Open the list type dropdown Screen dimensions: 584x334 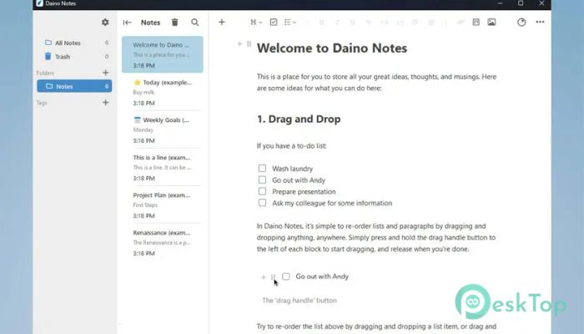pos(289,23)
